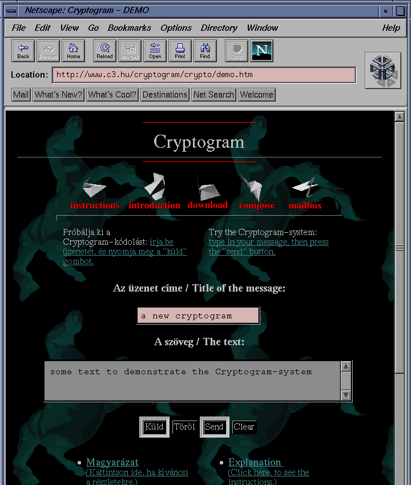Viewport: 411px width, 485px height.
Task: Print the page using toolbar icon
Action: tap(180, 51)
